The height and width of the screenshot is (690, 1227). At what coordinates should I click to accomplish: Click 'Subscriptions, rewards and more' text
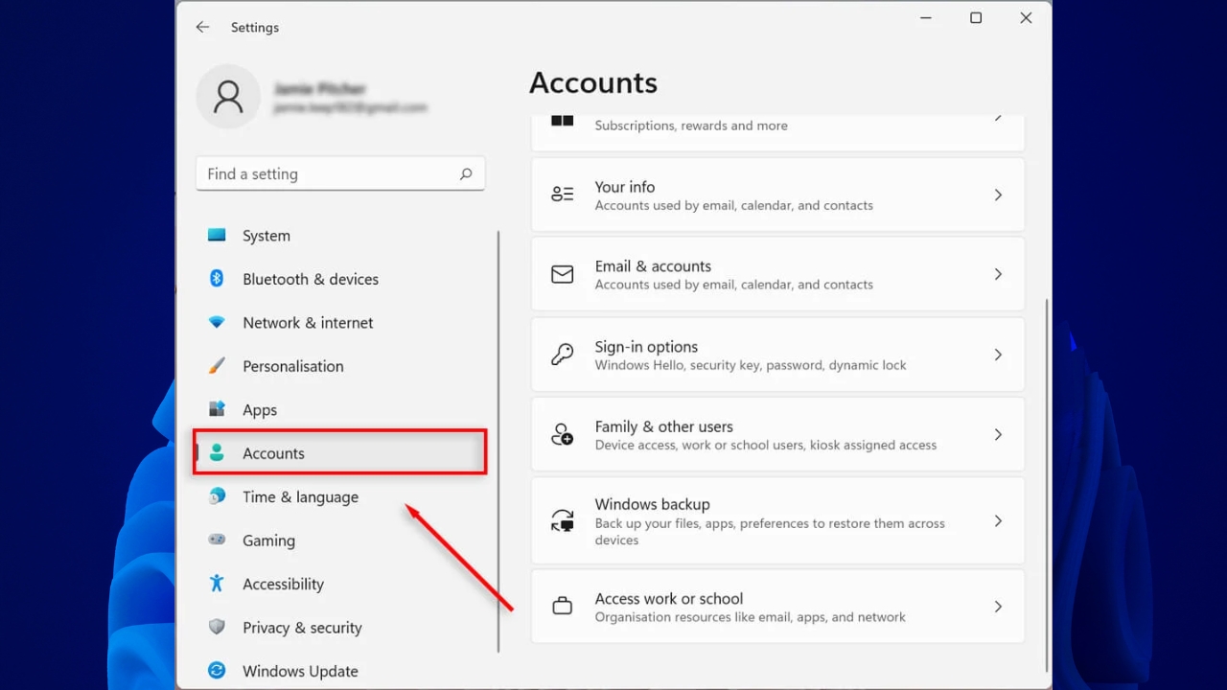click(691, 126)
